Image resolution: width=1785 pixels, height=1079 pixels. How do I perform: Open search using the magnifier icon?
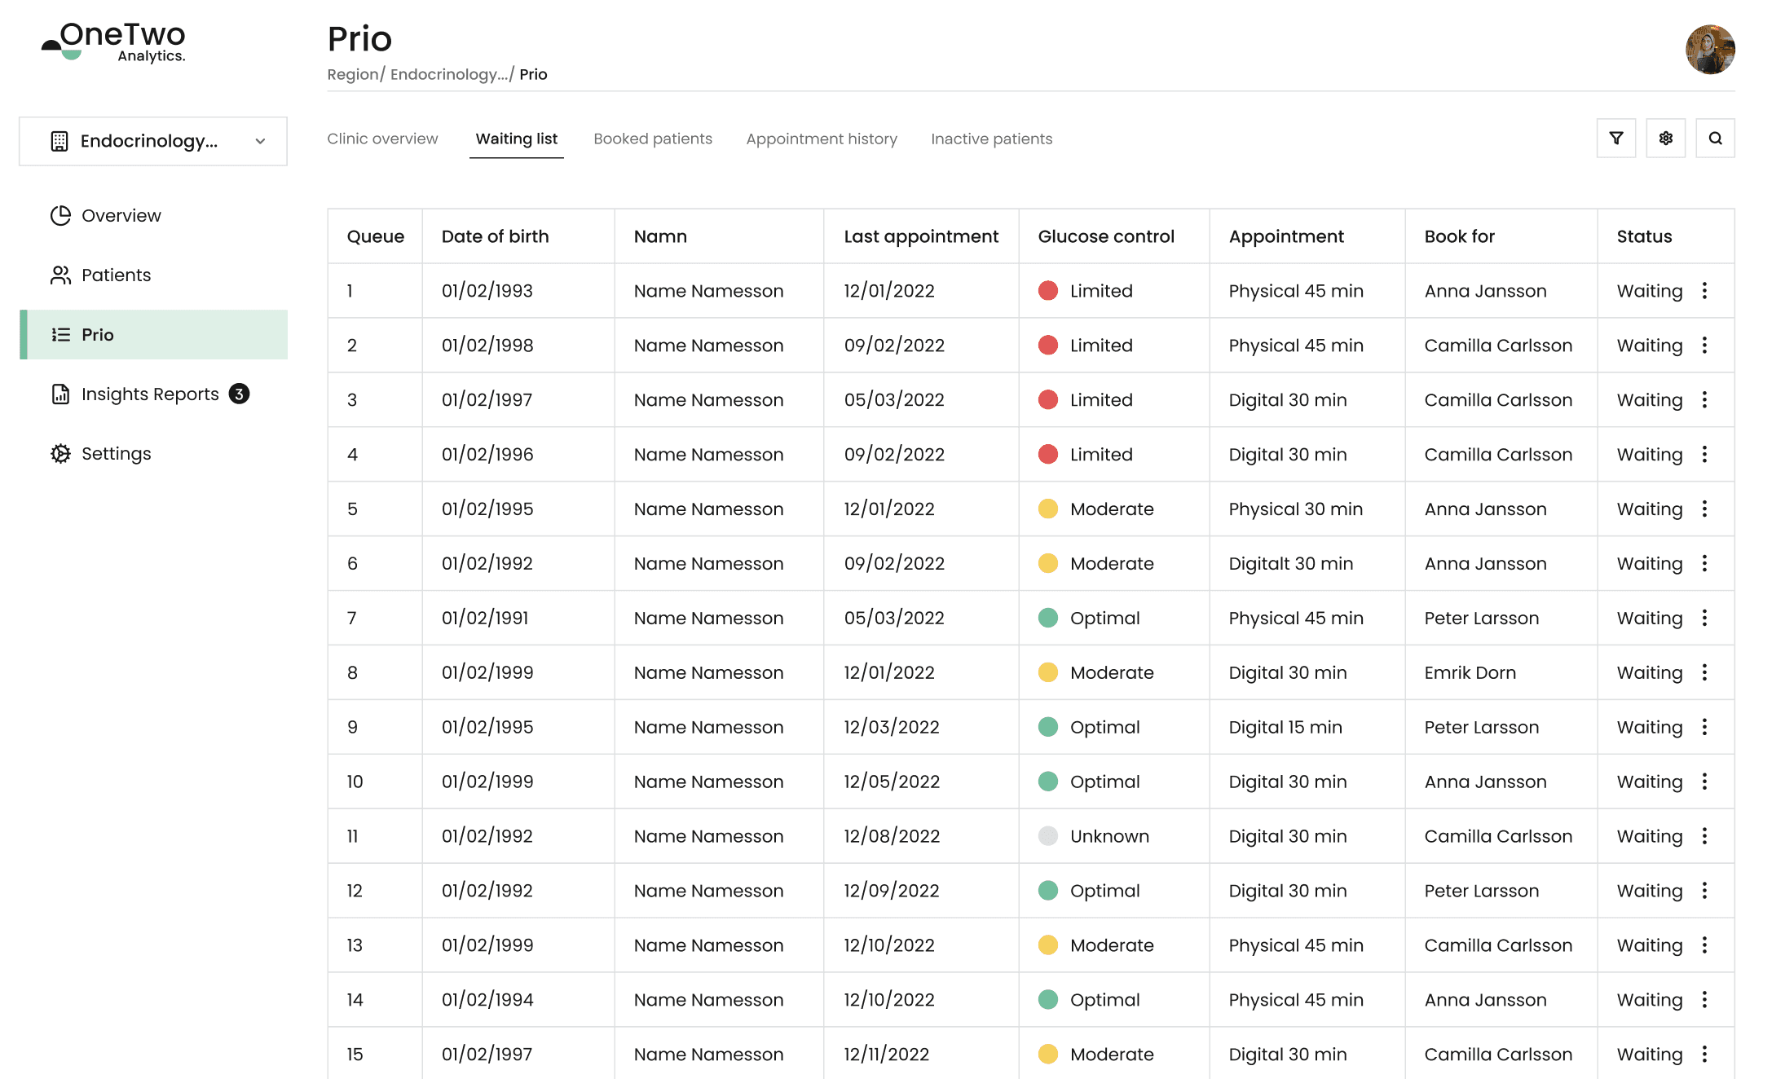point(1716,139)
